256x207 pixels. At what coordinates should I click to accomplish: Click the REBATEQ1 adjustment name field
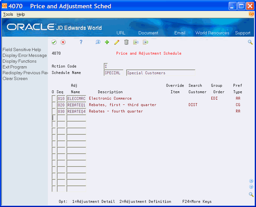pos(76,105)
